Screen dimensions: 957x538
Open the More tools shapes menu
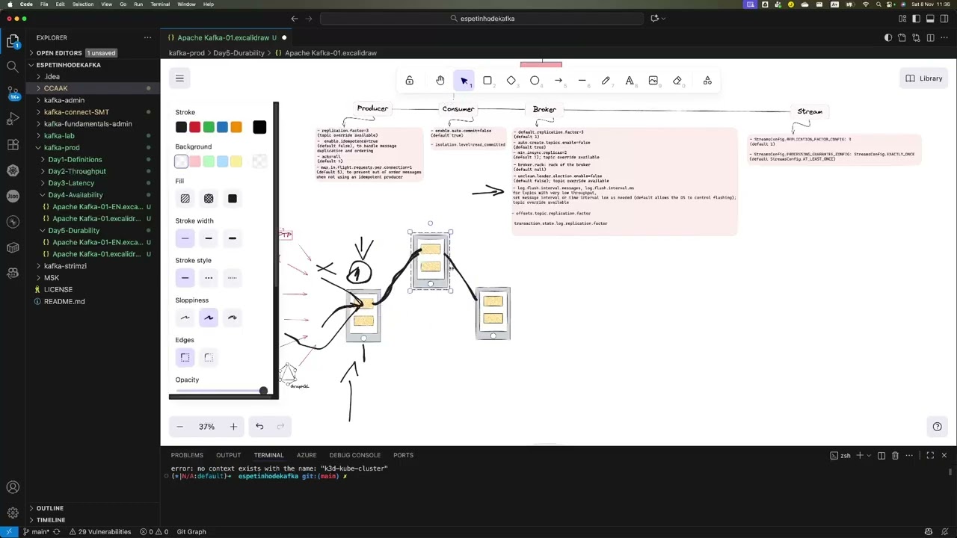point(707,81)
